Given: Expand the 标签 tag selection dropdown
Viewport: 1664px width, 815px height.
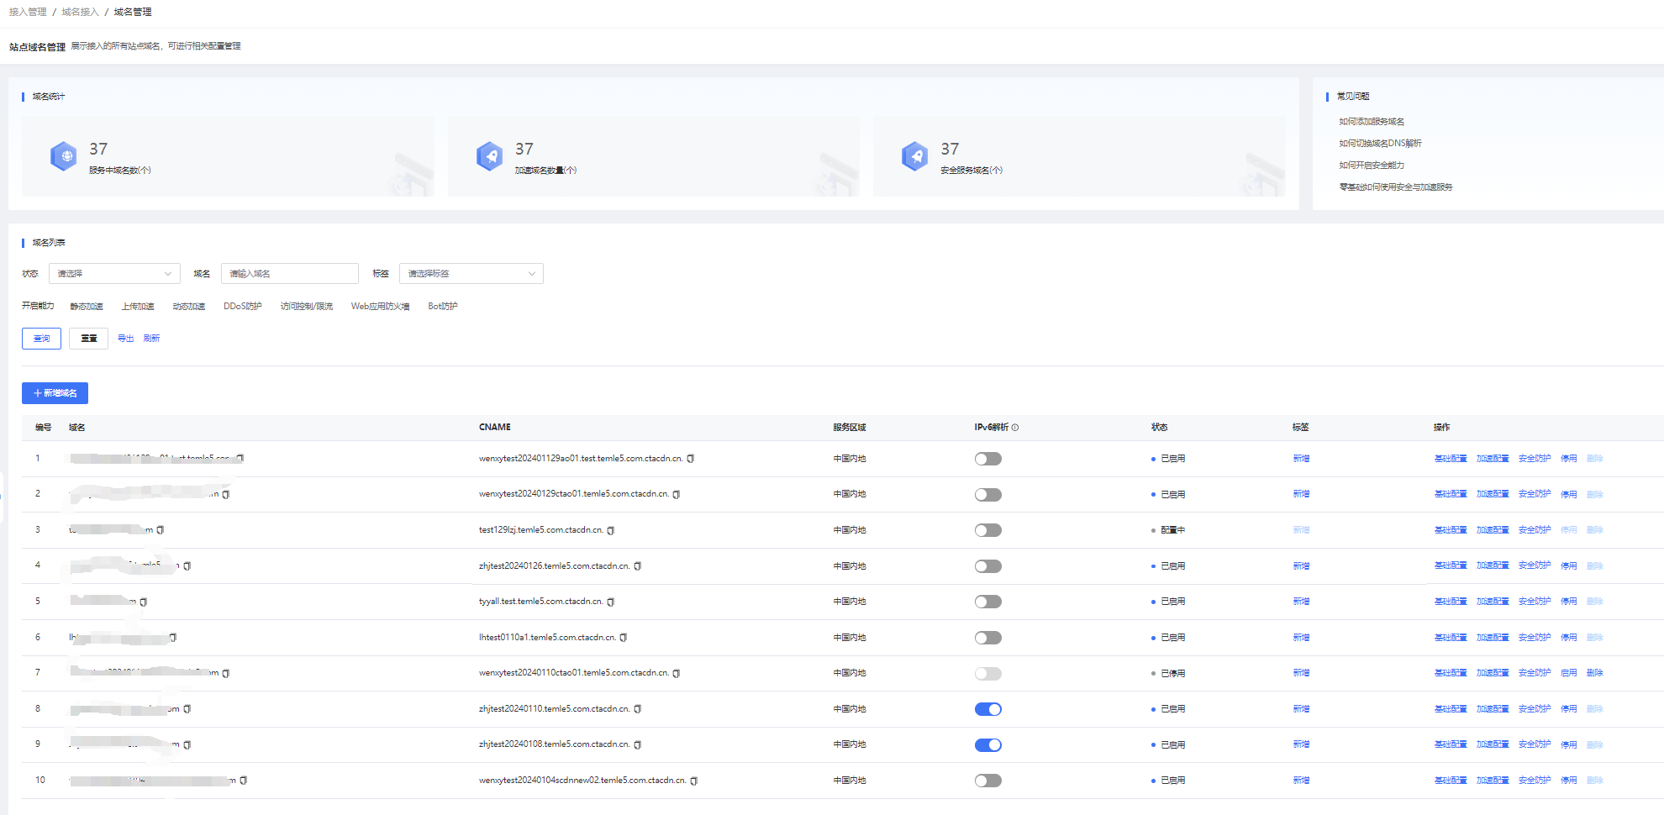Looking at the screenshot, I should [471, 274].
